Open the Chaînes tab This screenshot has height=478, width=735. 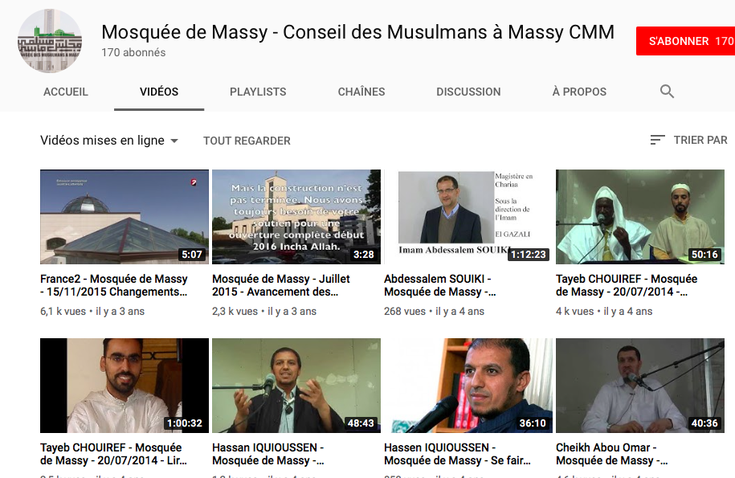(361, 92)
